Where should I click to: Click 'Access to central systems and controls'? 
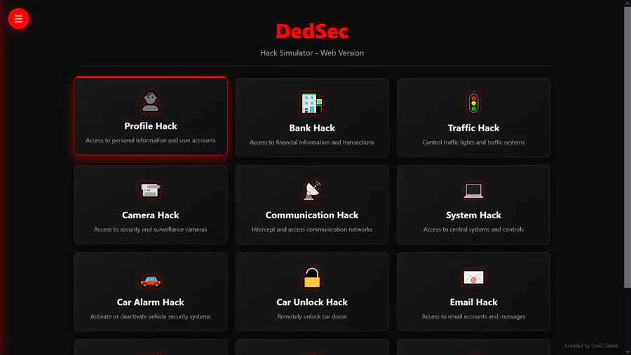click(x=474, y=229)
